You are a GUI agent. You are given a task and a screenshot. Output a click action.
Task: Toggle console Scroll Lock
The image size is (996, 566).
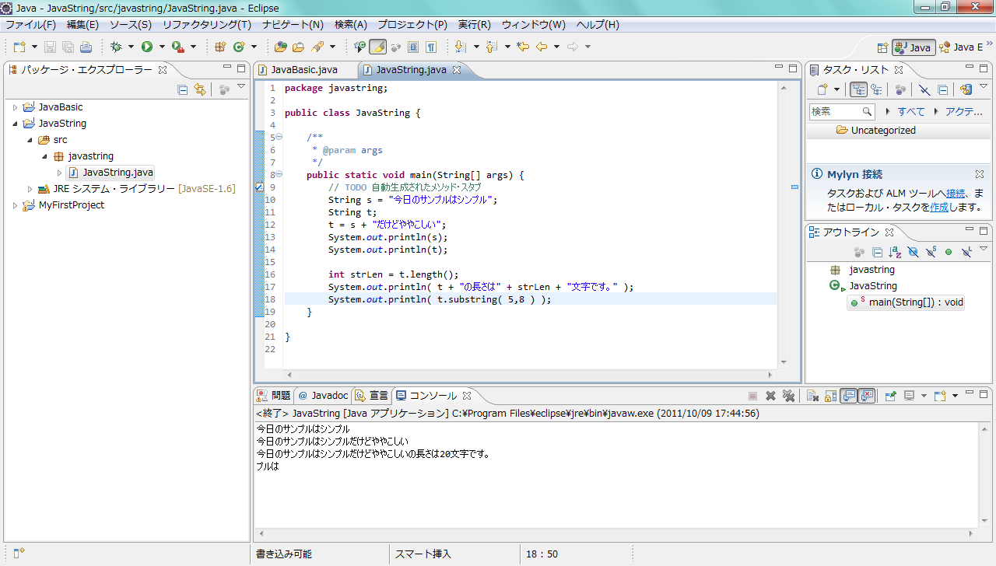pos(831,396)
